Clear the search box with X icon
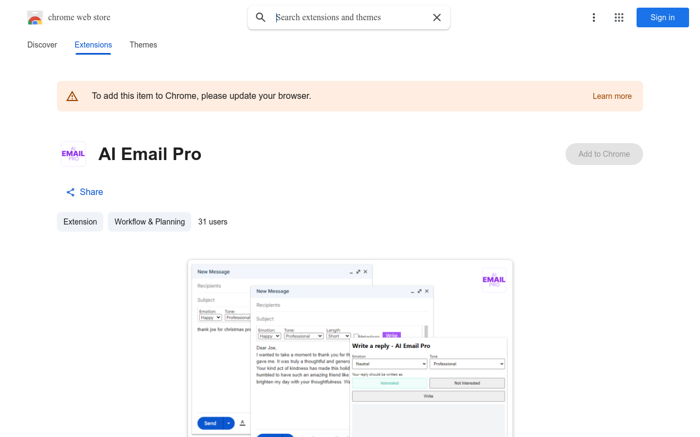 coord(437,17)
